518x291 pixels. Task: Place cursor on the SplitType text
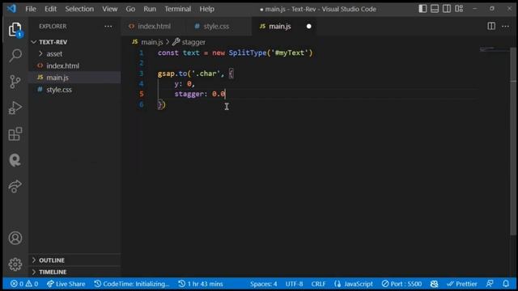tap(248, 53)
